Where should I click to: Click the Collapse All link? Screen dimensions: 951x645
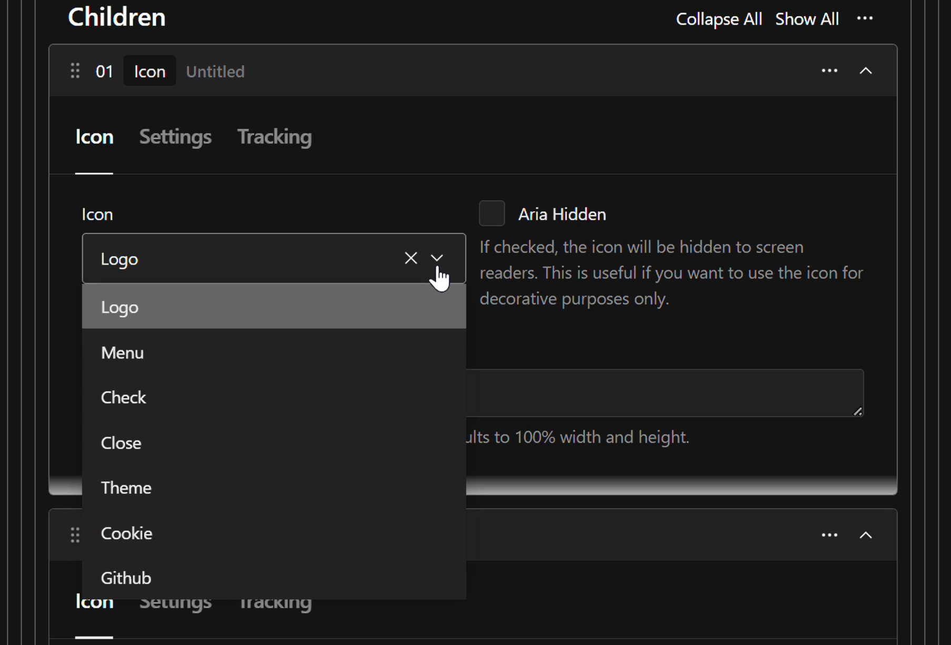pos(718,18)
